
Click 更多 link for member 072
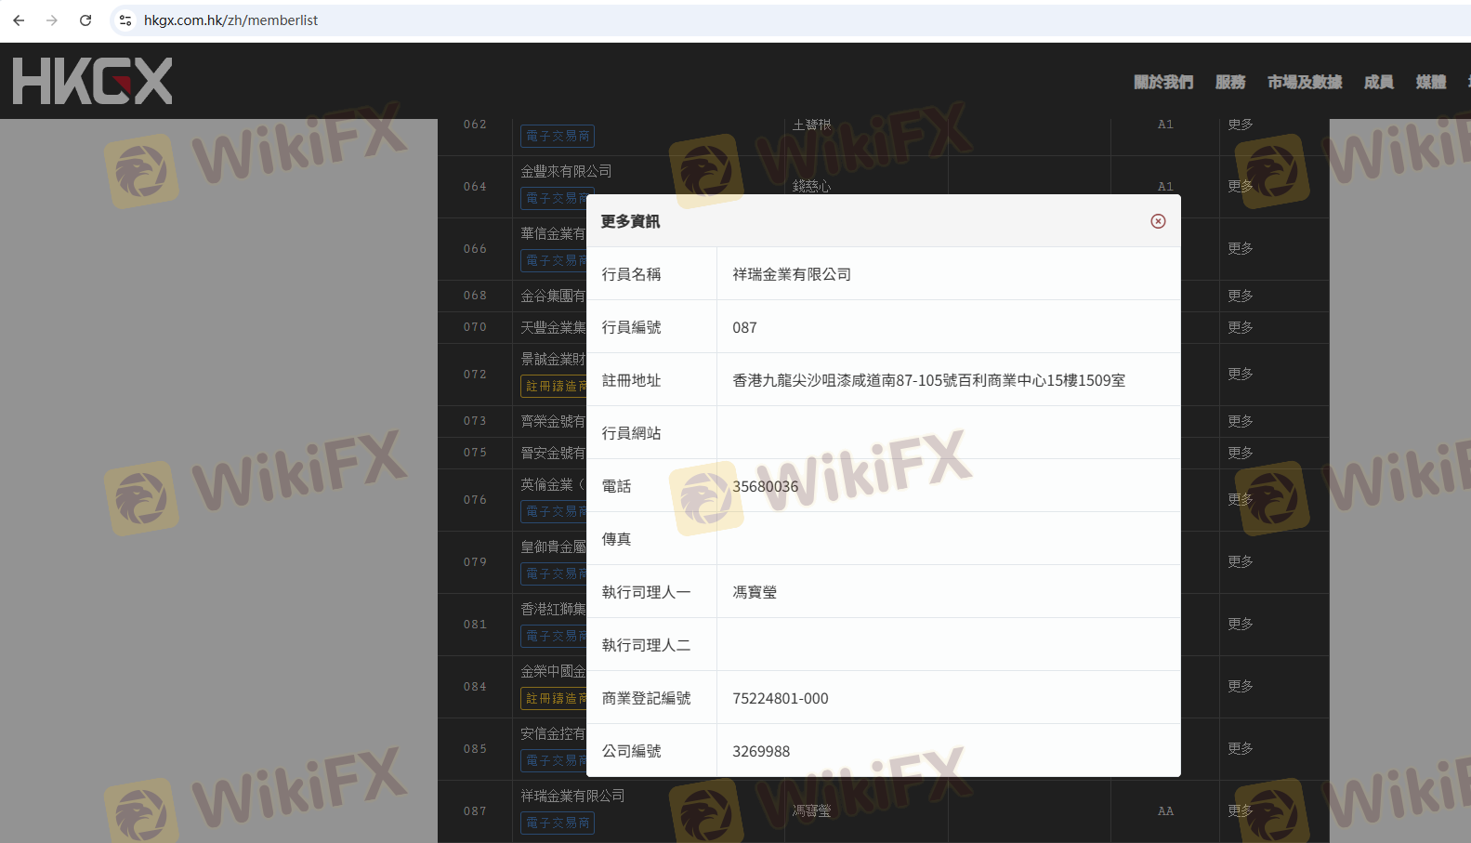[x=1240, y=374]
